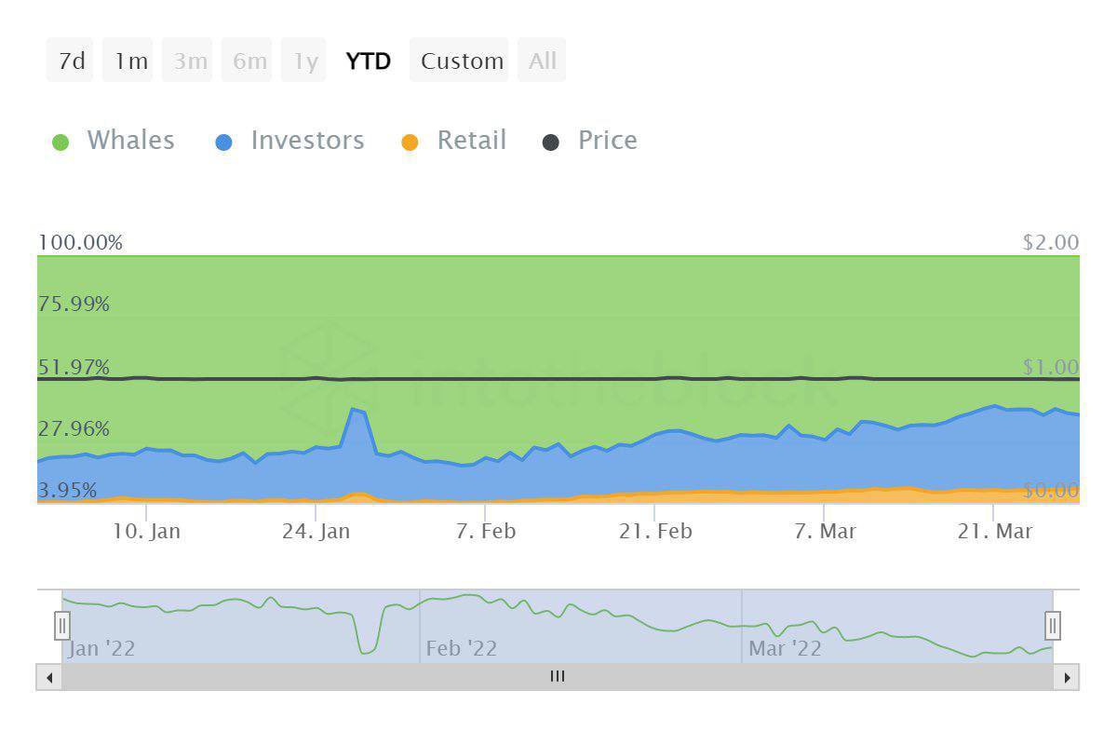Click the 3.95% axis label

coord(67,491)
